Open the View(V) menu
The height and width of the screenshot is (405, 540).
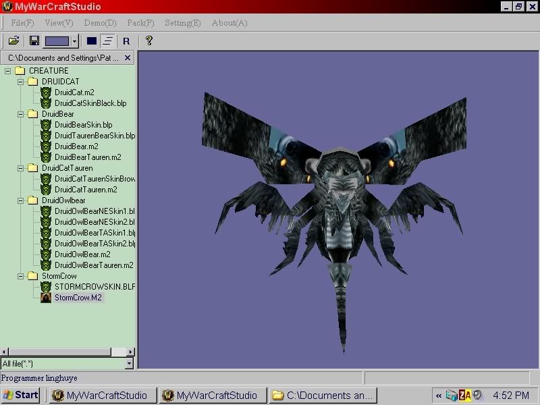tap(59, 23)
